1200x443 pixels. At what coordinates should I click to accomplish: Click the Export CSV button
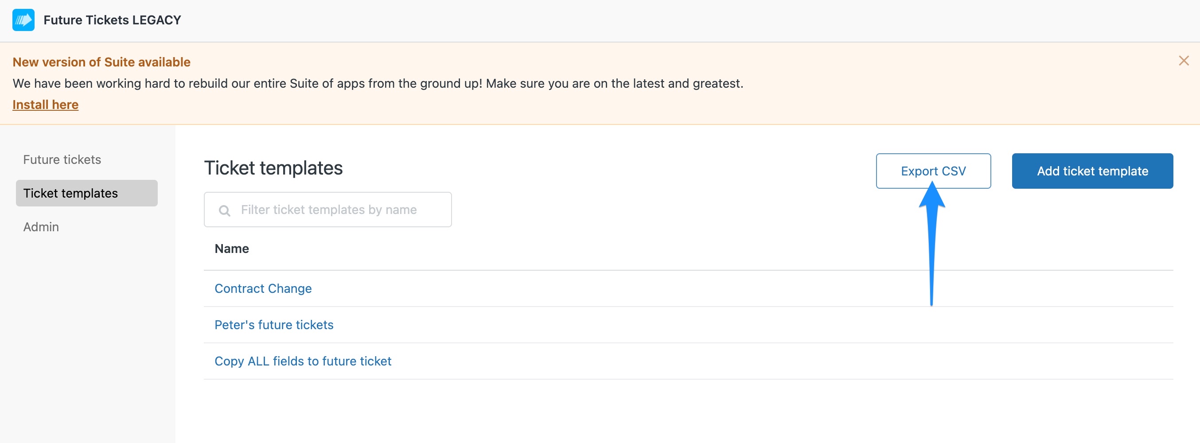(x=933, y=171)
